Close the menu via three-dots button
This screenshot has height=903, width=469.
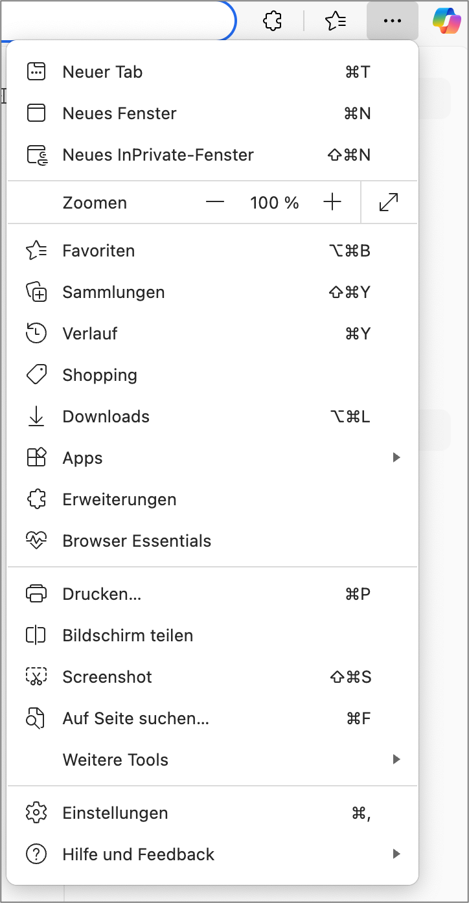click(x=392, y=21)
